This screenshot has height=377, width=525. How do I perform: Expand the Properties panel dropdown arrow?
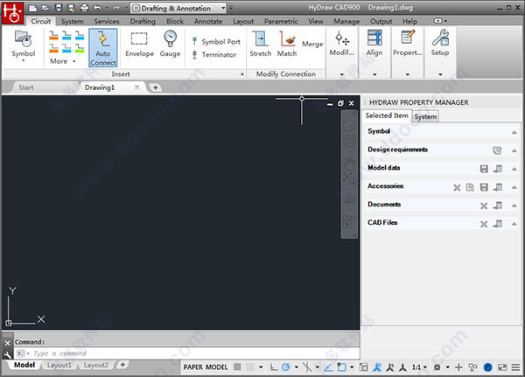(408, 74)
